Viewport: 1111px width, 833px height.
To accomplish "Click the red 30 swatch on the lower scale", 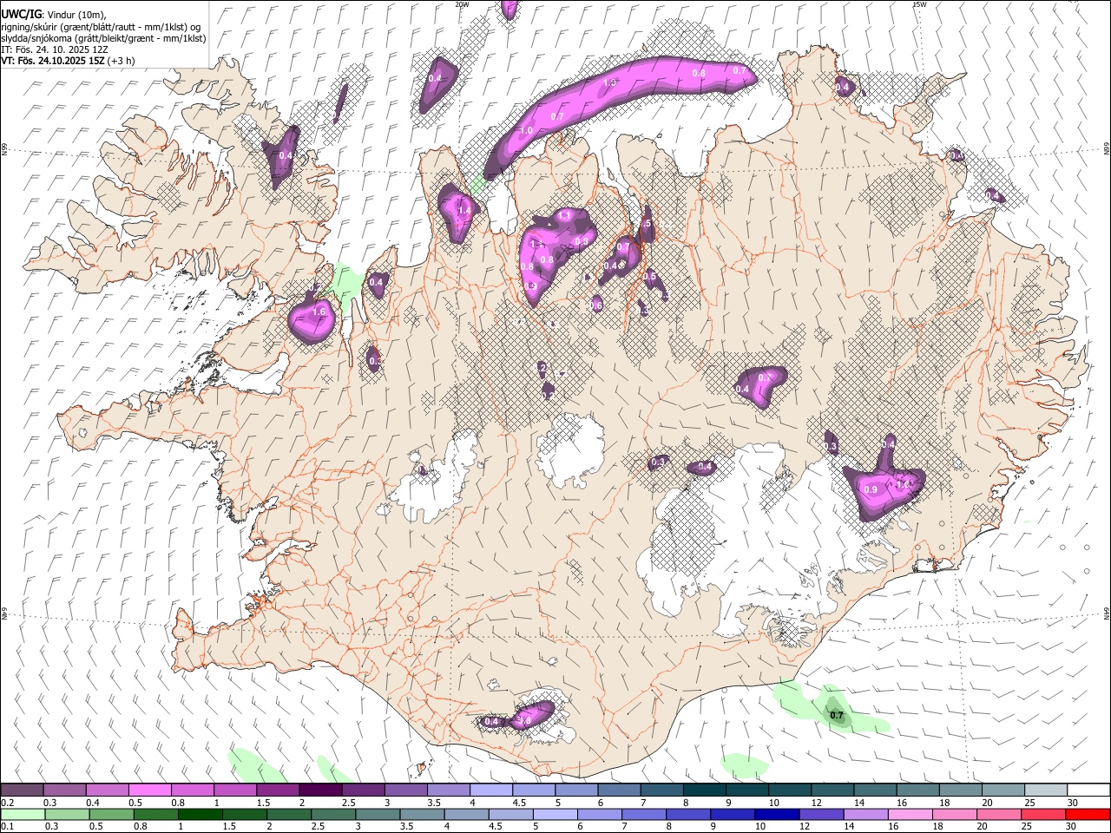I will point(1088,814).
